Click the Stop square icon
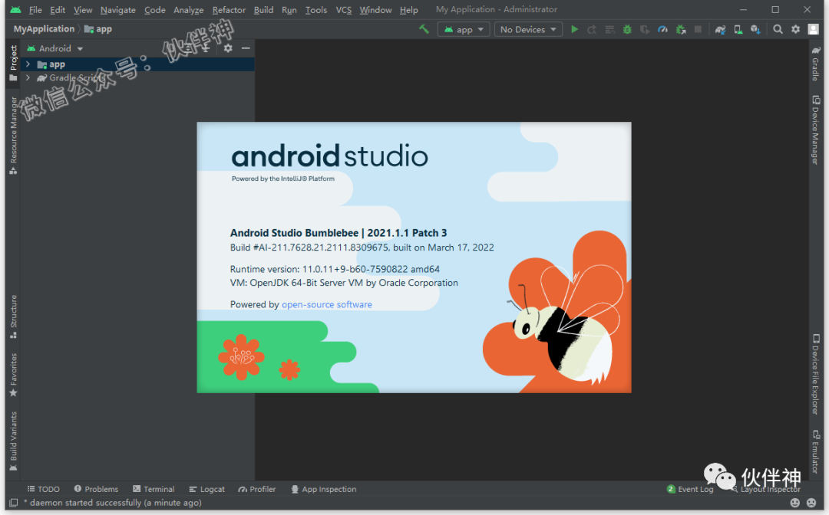829x515 pixels. (698, 30)
